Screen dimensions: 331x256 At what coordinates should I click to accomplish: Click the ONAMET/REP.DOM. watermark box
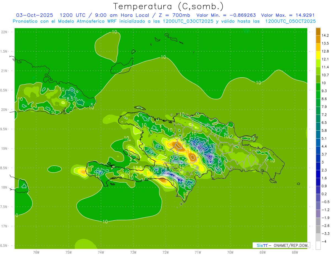[x=281, y=245]
